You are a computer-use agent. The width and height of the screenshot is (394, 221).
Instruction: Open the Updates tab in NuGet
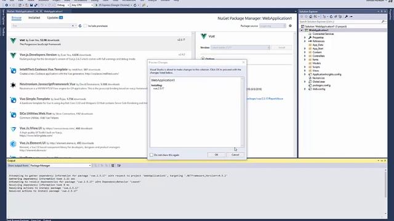coord(55,18)
